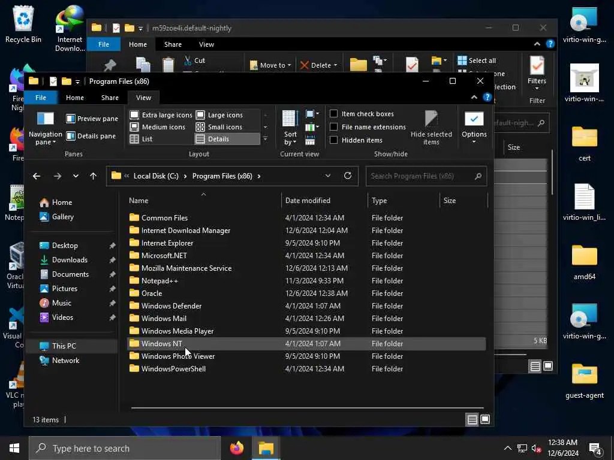Open notification center in system tray
614x460 pixels.
[595, 448]
